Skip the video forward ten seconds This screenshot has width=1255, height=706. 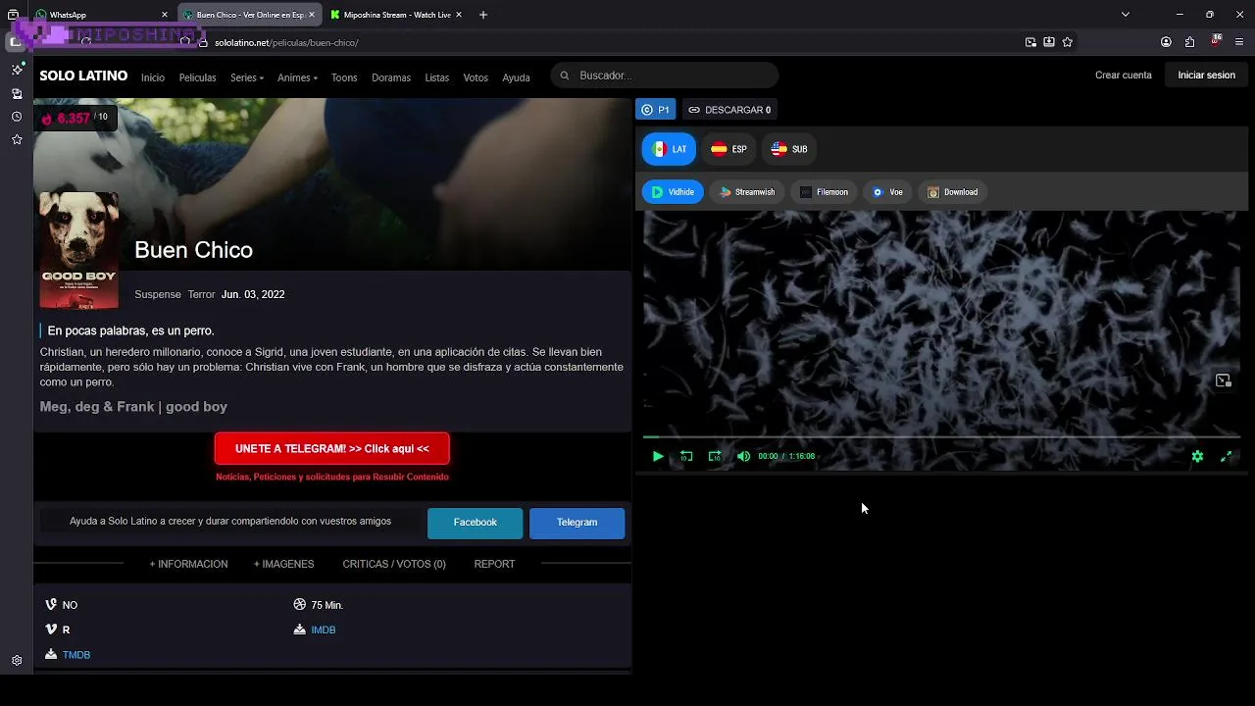point(715,456)
